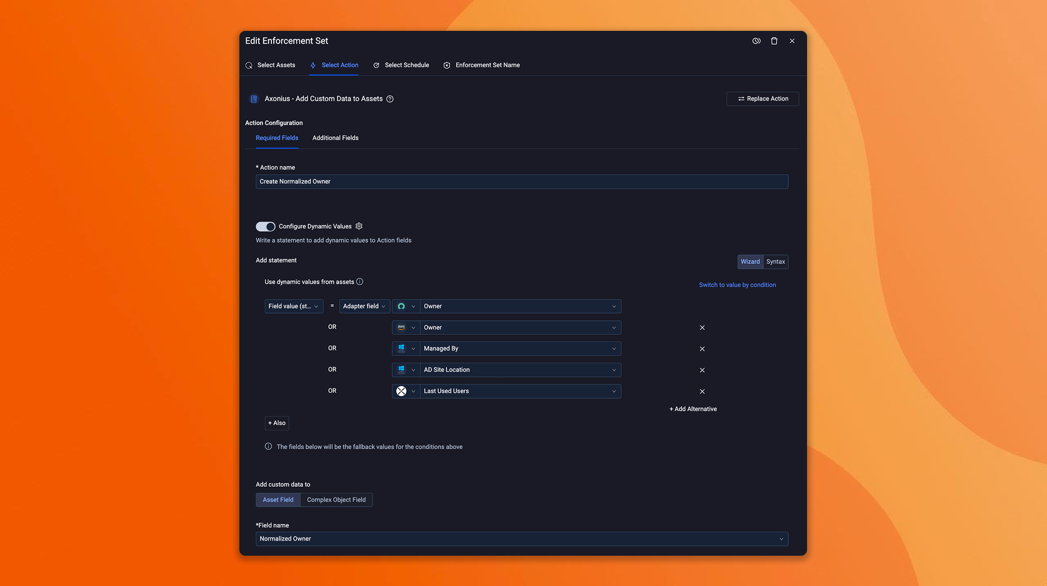Image resolution: width=1047 pixels, height=586 pixels.
Task: Click the adapter icon in the AD Site Location row
Action: pos(406,370)
